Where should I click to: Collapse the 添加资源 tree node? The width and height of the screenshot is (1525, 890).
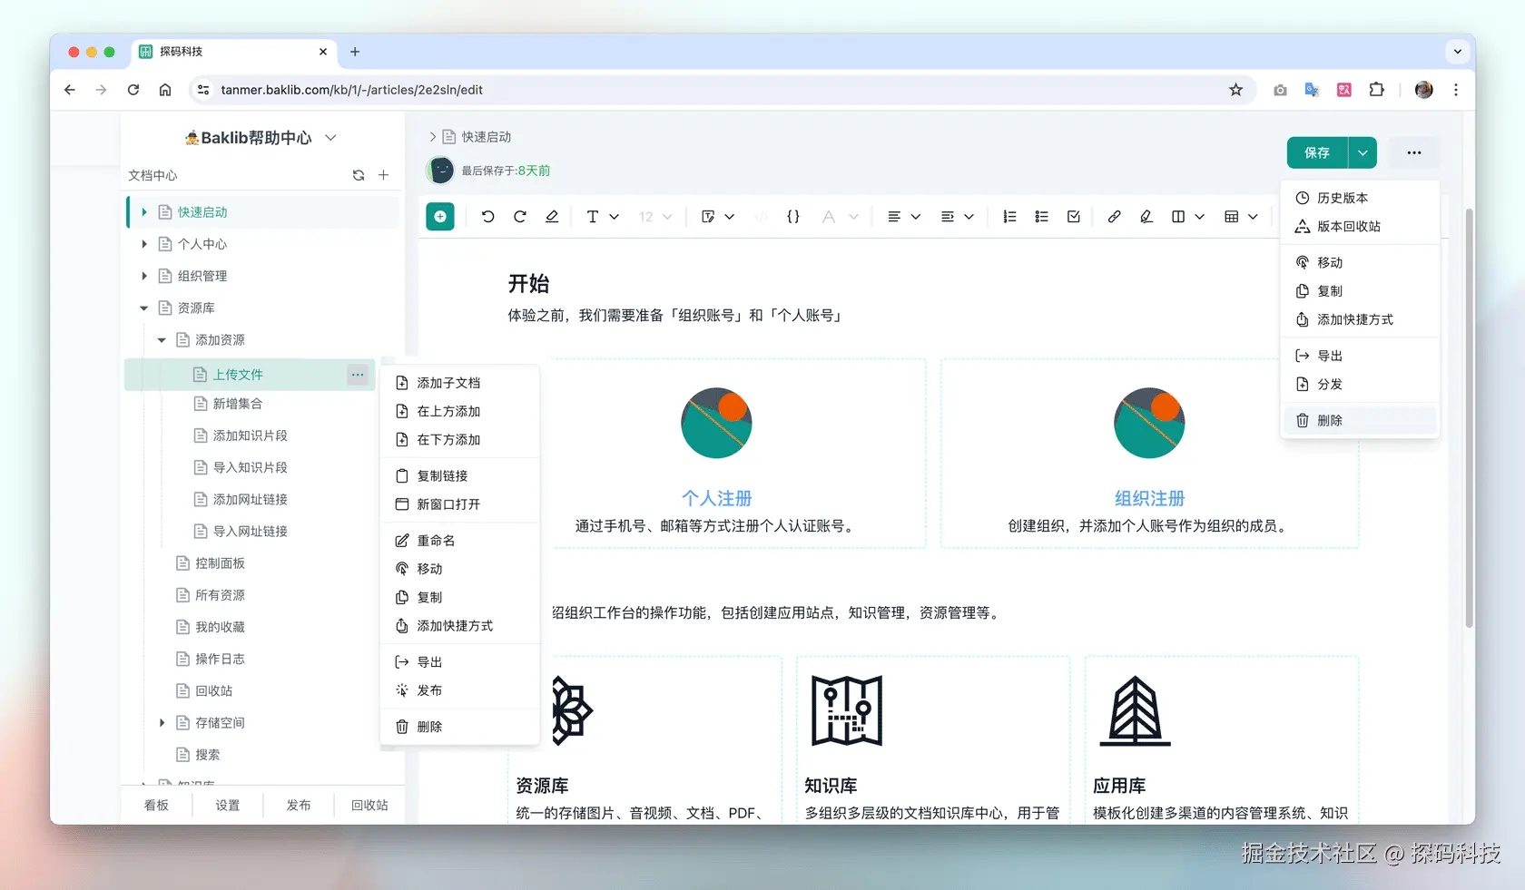point(162,340)
